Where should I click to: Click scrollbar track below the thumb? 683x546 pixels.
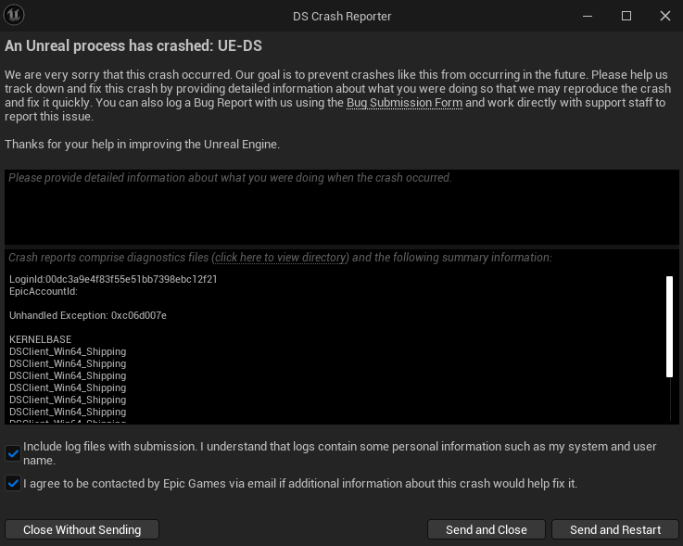pos(669,399)
